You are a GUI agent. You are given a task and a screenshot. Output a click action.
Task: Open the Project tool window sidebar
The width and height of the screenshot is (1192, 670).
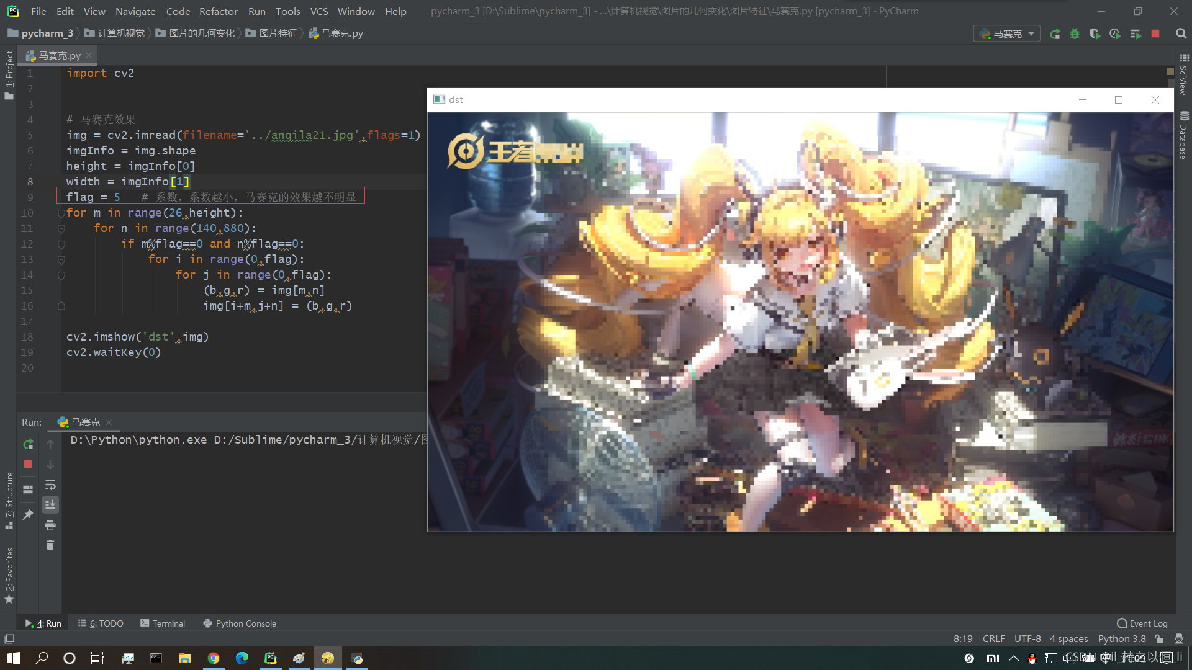tap(9, 74)
